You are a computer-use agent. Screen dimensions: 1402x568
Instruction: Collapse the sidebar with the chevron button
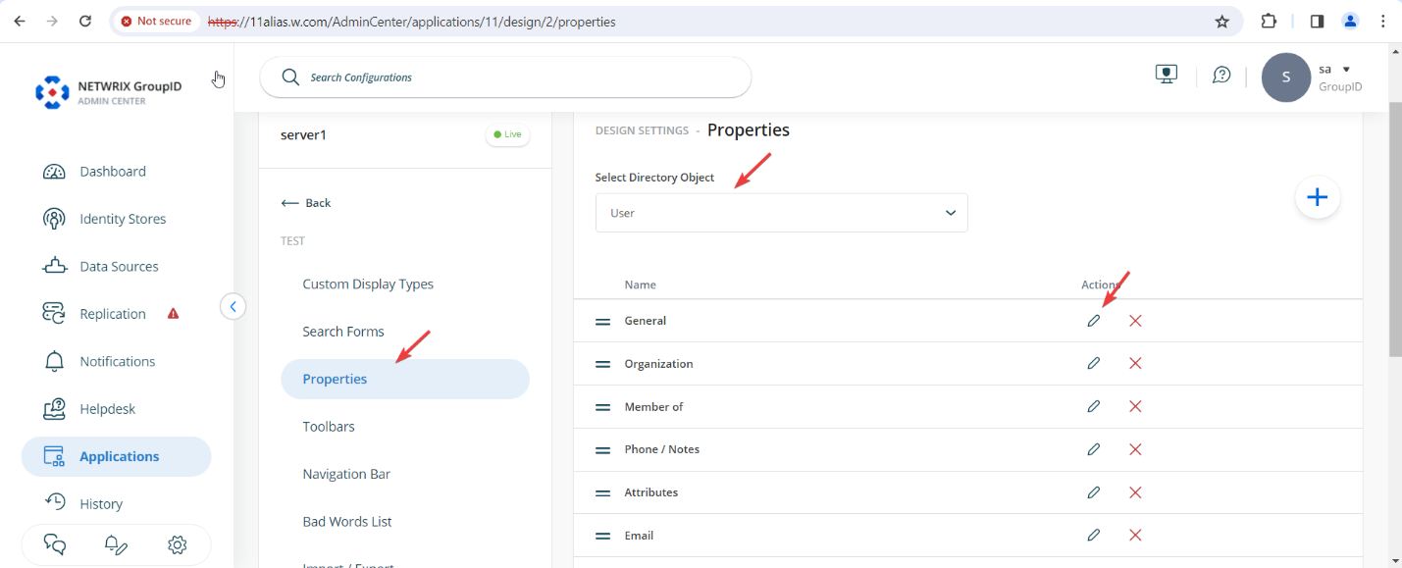click(233, 306)
